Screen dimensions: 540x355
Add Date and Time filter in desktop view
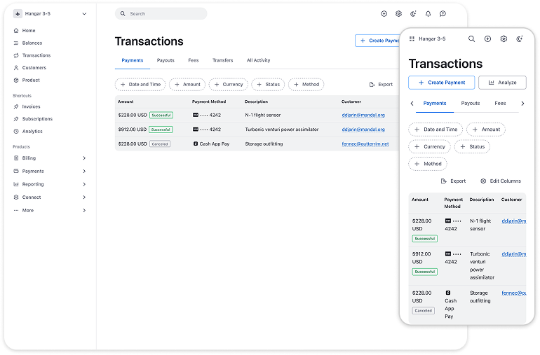(x=140, y=85)
